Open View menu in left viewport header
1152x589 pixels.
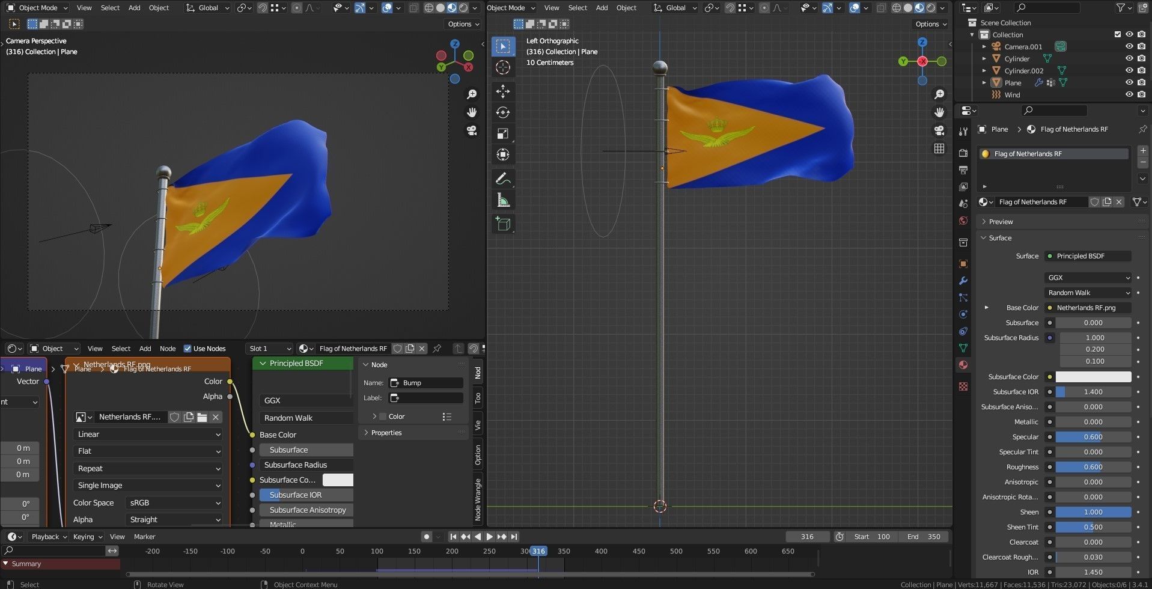point(84,8)
